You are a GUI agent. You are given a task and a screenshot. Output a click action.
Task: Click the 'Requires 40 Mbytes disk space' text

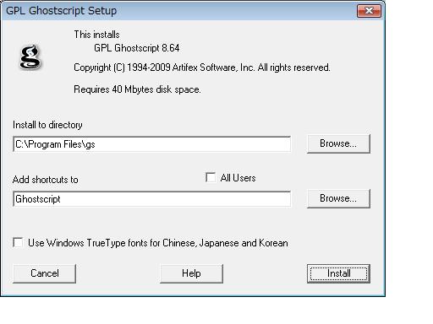click(x=137, y=89)
